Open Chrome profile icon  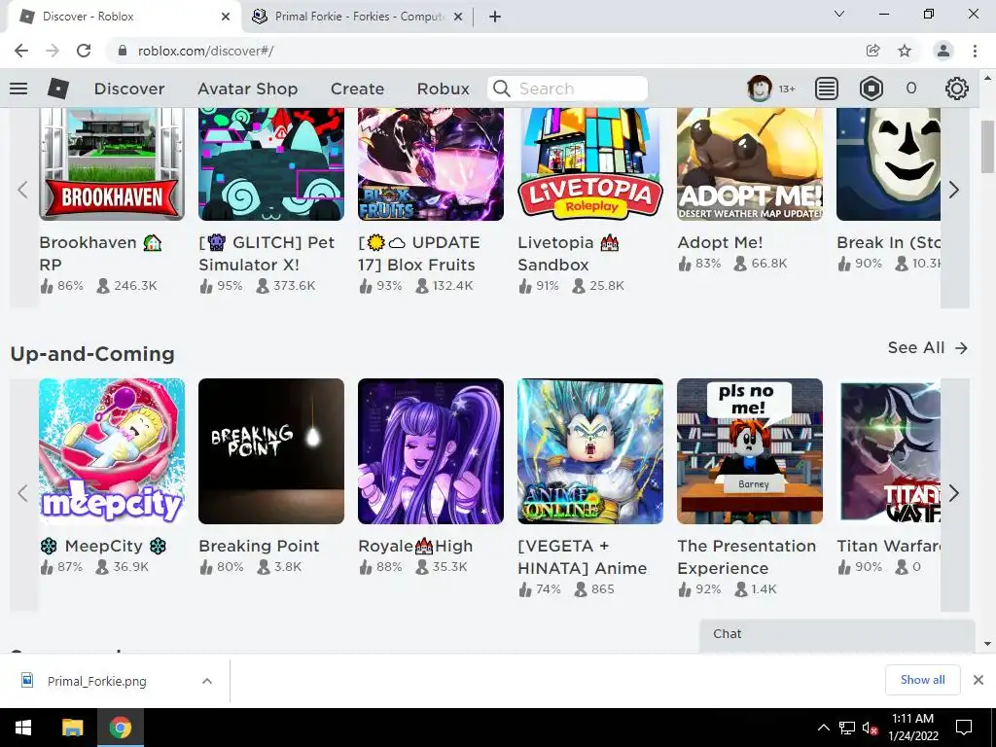[943, 51]
